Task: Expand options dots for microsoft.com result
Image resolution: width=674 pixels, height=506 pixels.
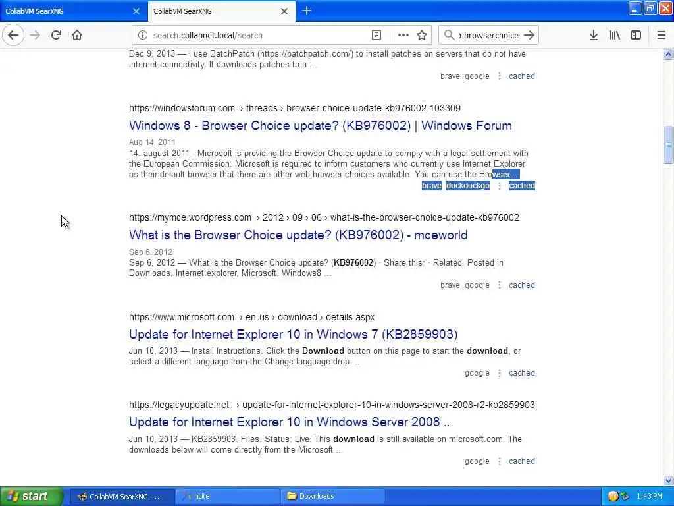Action: point(500,373)
